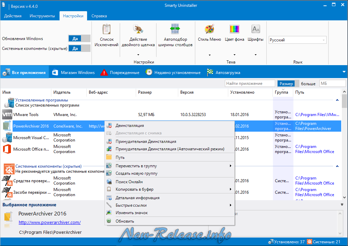Viewport: 348px width, 246px height.
Task: Sort by the Издатель column header
Action: 69,92
